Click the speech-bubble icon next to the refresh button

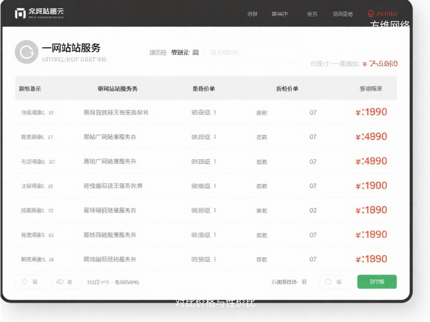61,282
